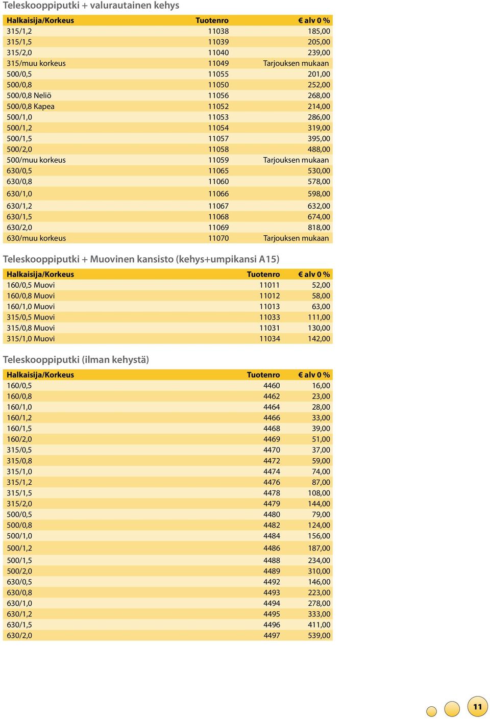Click the page number 11 circle
490x720 pixels.
[x=477, y=707]
